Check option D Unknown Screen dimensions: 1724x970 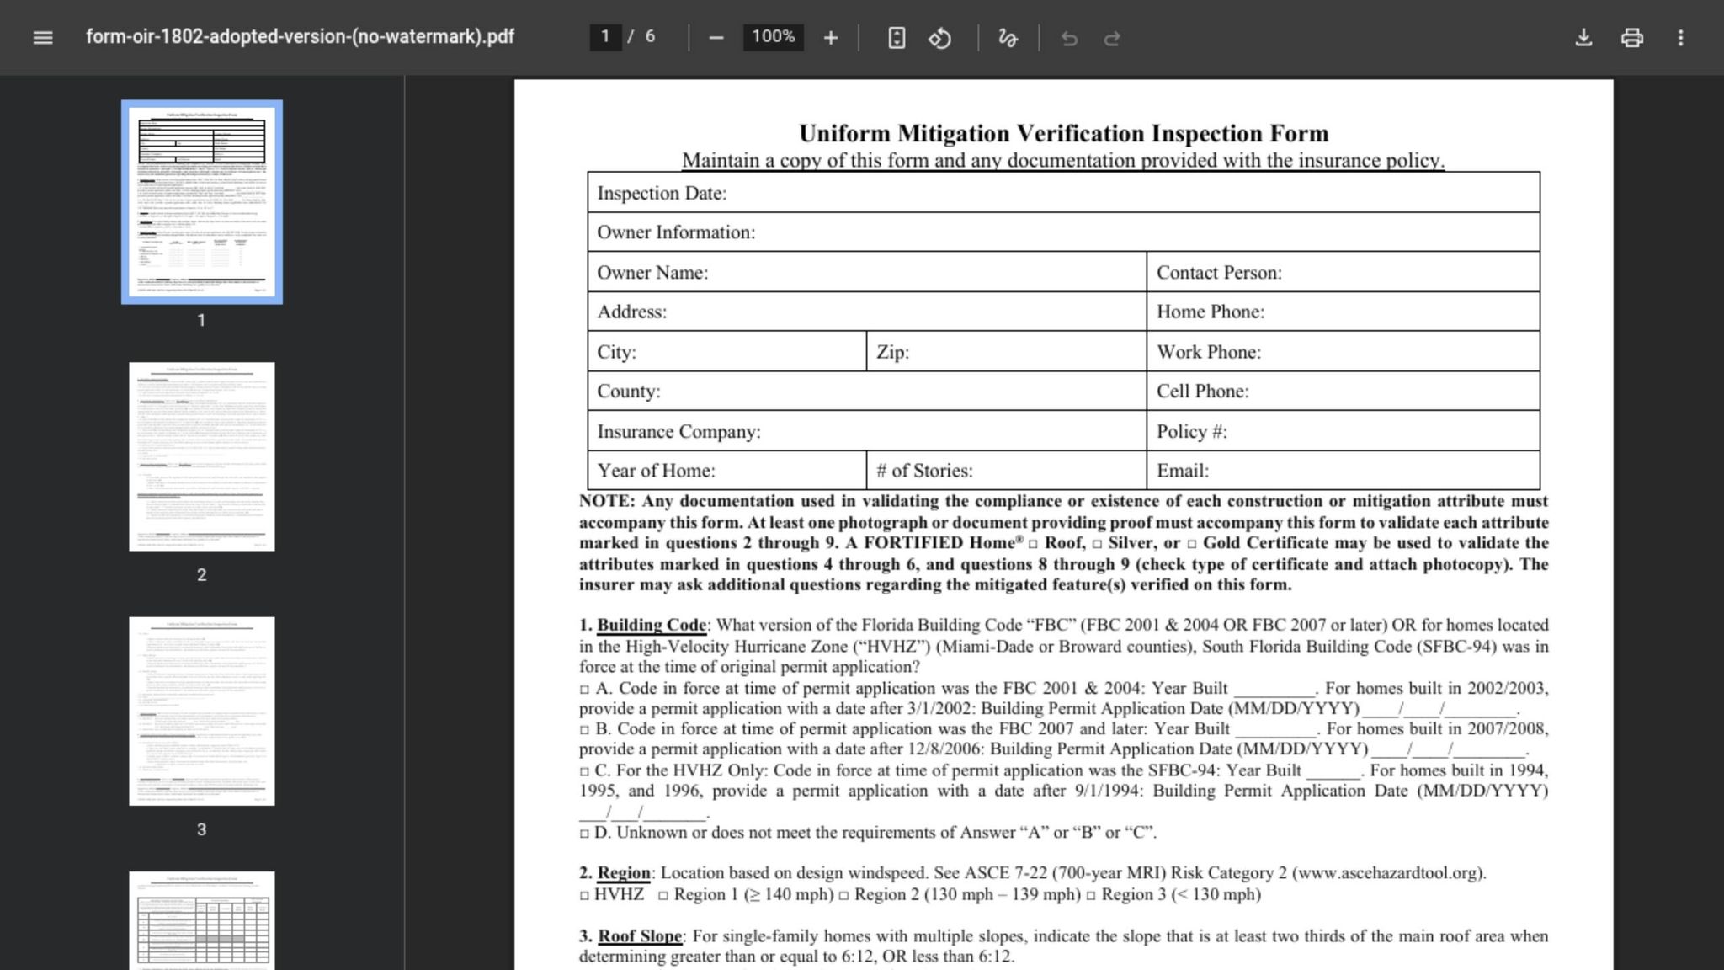point(584,834)
